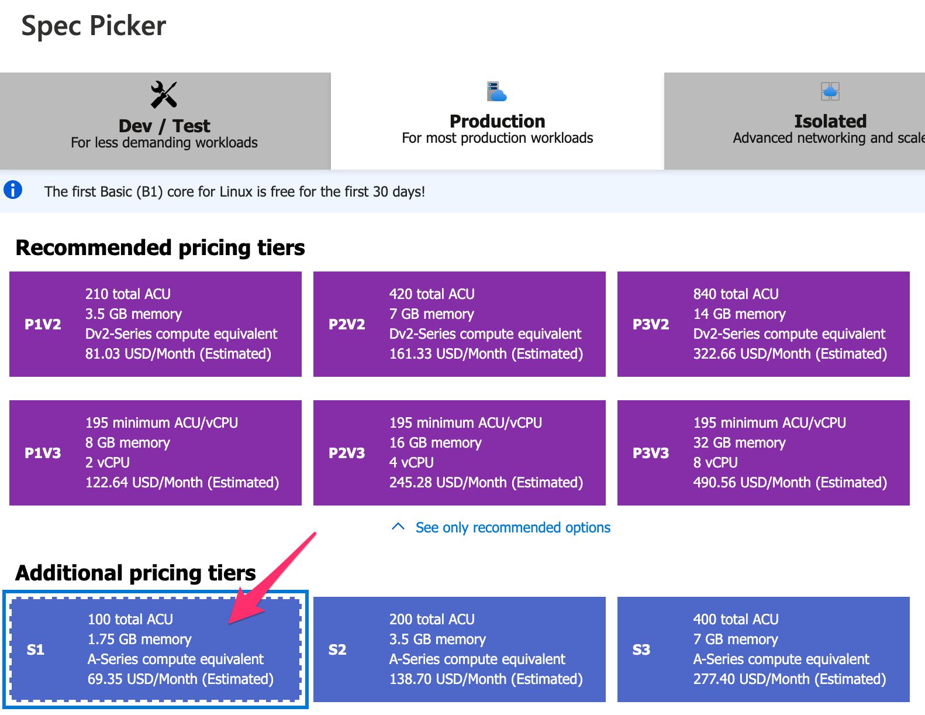Screen dimensions: 925x715
Task: Choose the S3 400 total ACU tier
Action: pos(764,649)
